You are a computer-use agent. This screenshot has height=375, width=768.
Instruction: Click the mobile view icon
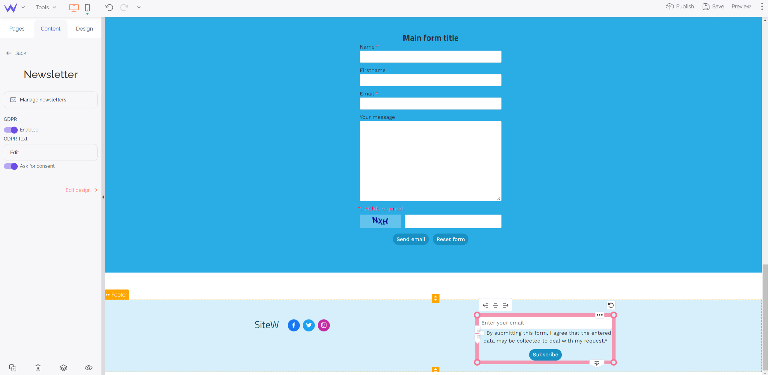(88, 7)
